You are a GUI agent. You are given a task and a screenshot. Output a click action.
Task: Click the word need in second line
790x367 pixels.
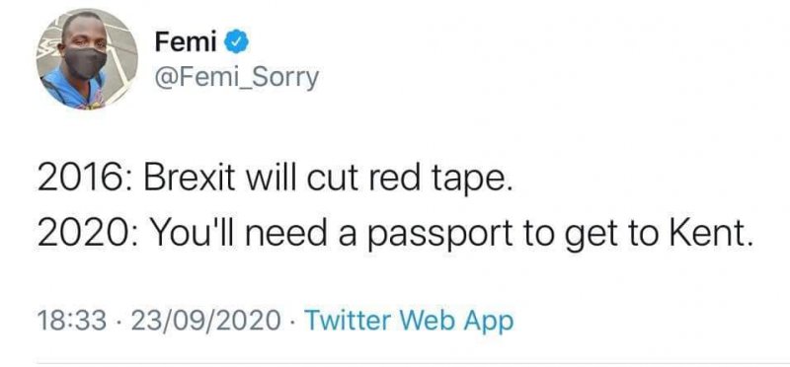286,234
